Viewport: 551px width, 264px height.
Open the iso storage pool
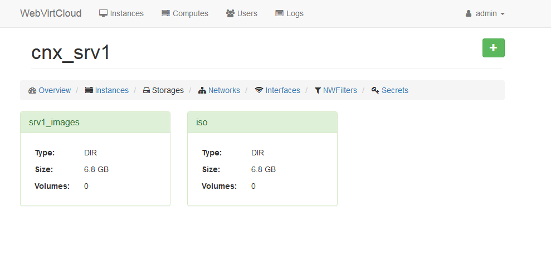click(202, 122)
